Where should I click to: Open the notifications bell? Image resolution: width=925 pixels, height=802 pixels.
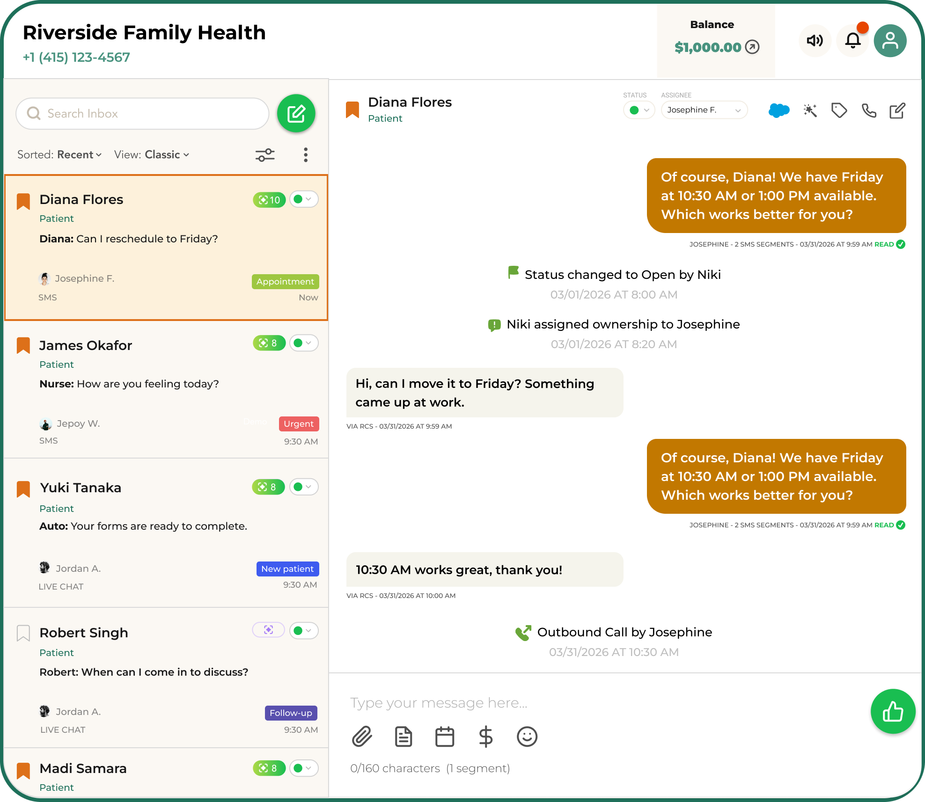853,41
